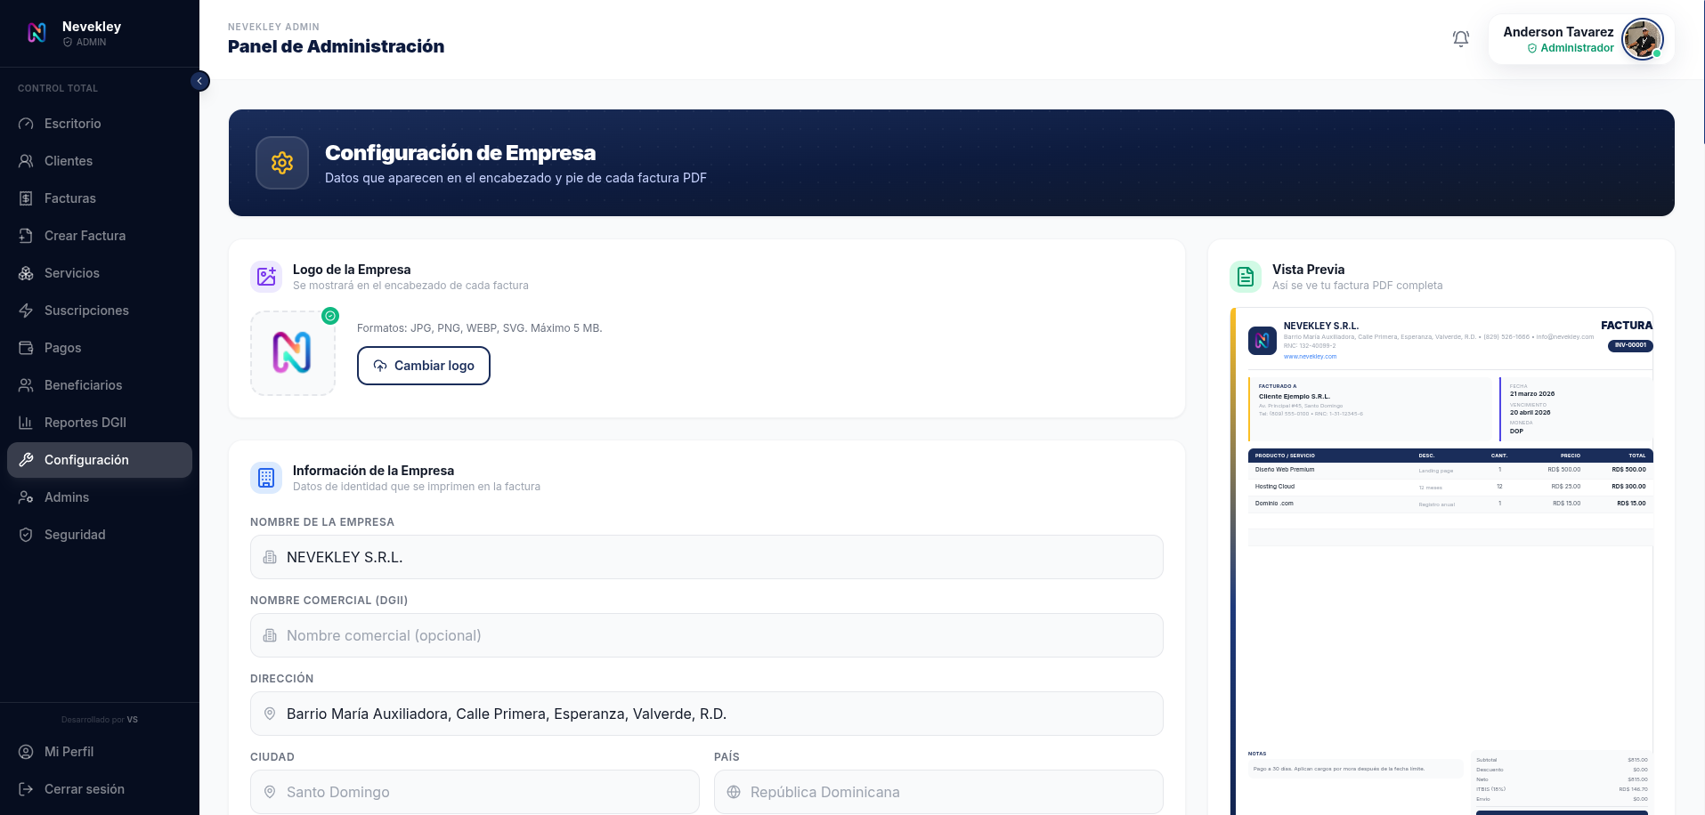Click the Admins user-gear icon

click(26, 497)
